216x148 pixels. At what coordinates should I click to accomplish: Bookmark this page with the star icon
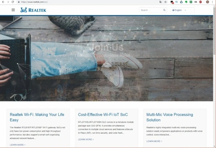point(165,2)
